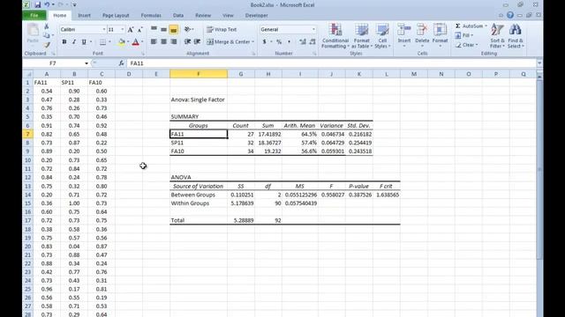Toggle Middle Align in alignment group
The height and width of the screenshot is (317, 565).
[x=163, y=29]
